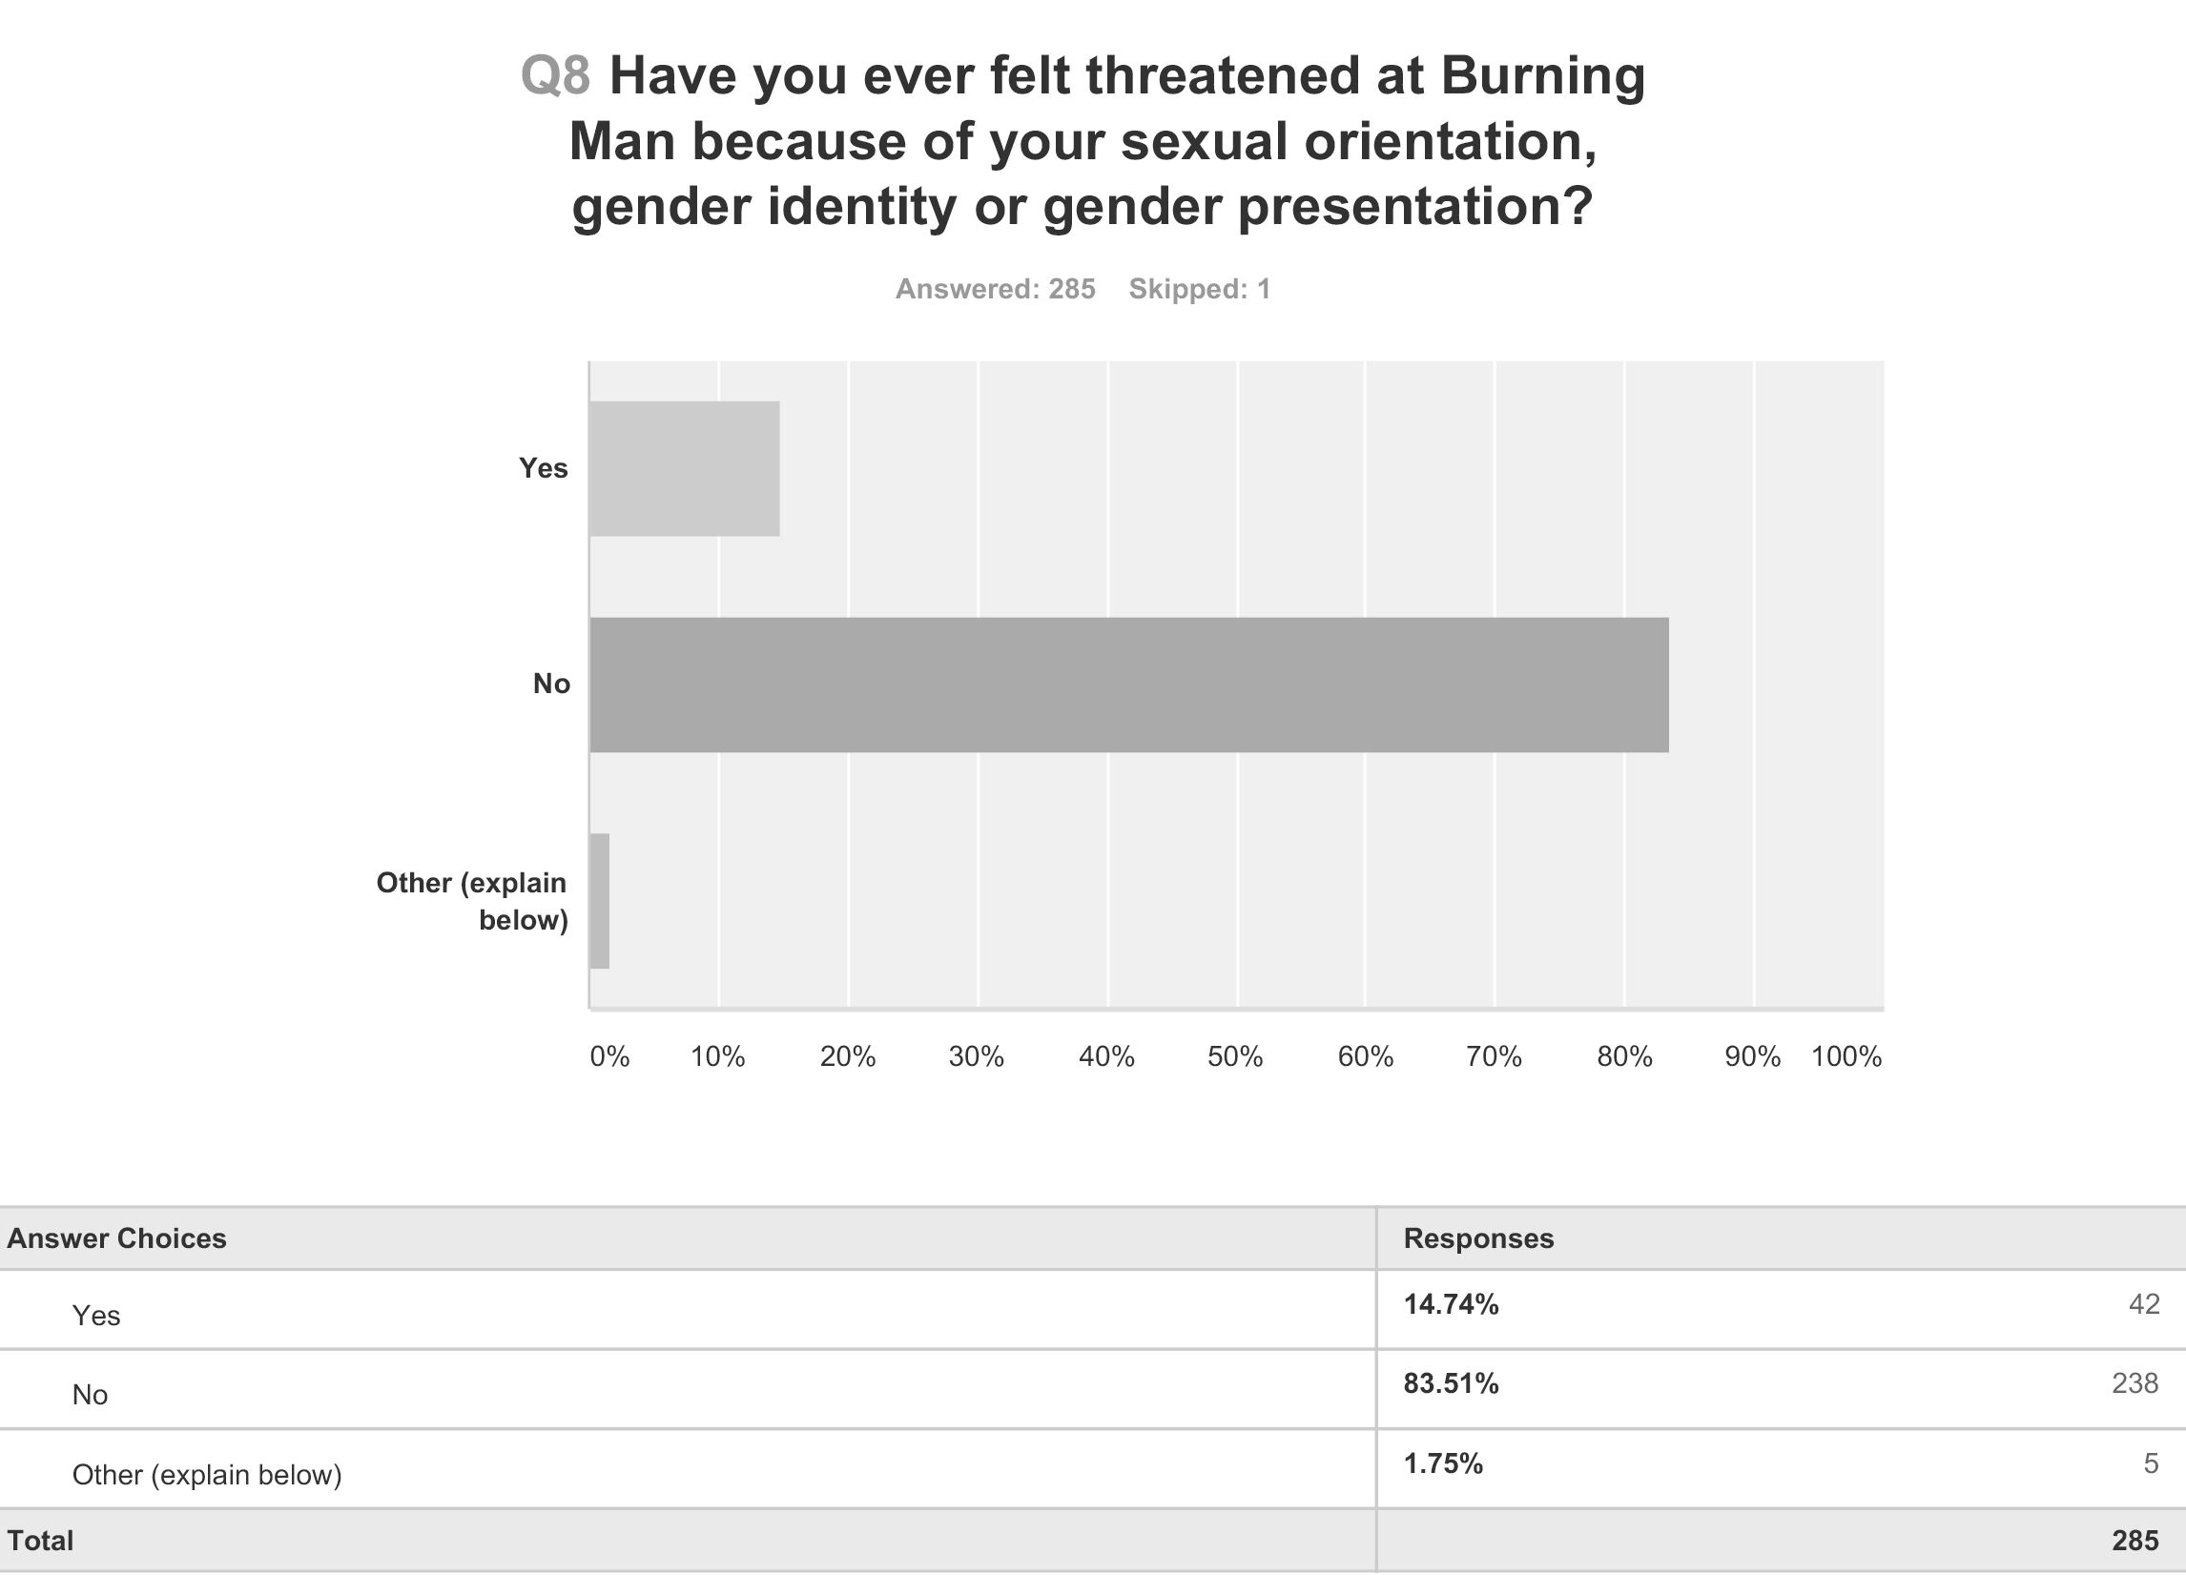The width and height of the screenshot is (2186, 1575).
Task: Click the 1.75% response value
Action: click(1443, 1463)
